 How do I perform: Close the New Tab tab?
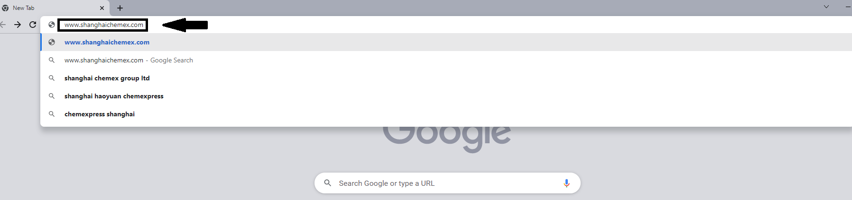pos(102,8)
